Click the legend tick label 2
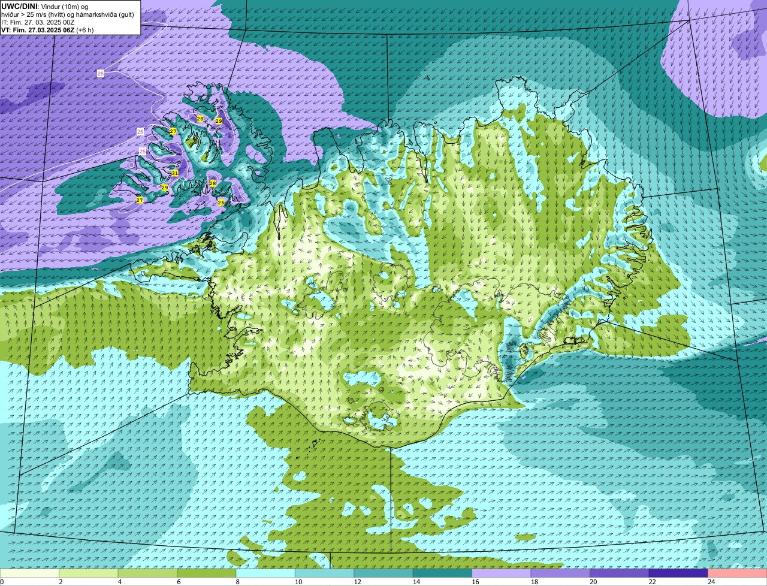 61,581
